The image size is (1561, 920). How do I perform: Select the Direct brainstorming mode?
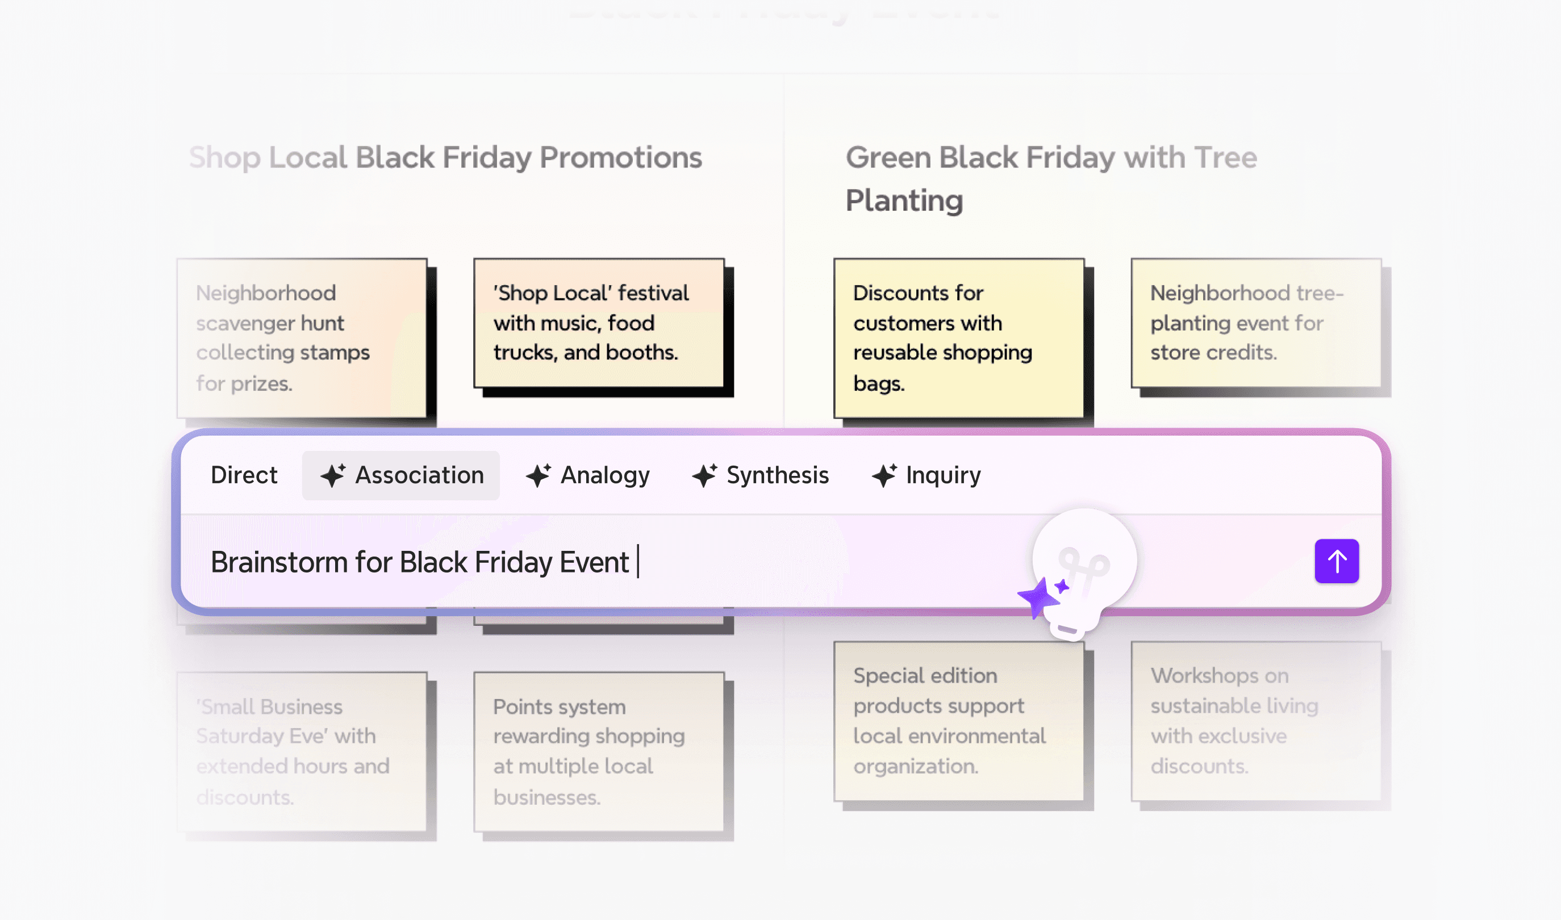tap(244, 475)
